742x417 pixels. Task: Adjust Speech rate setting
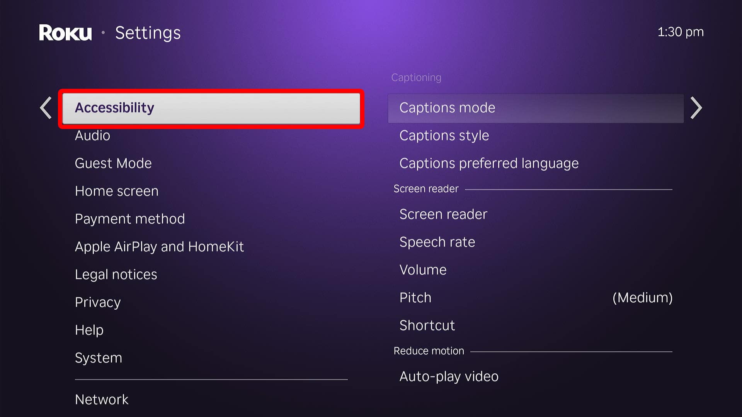(x=437, y=241)
